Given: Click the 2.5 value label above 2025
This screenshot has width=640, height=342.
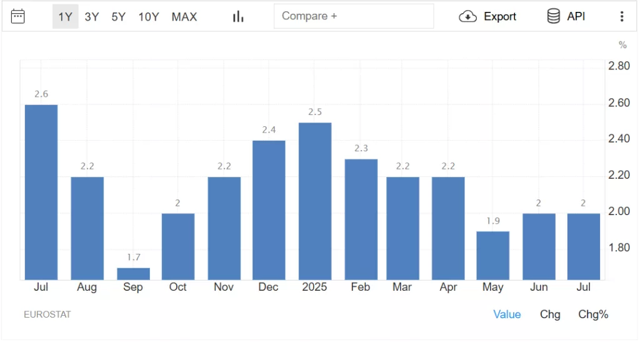Looking at the screenshot, I should (315, 112).
